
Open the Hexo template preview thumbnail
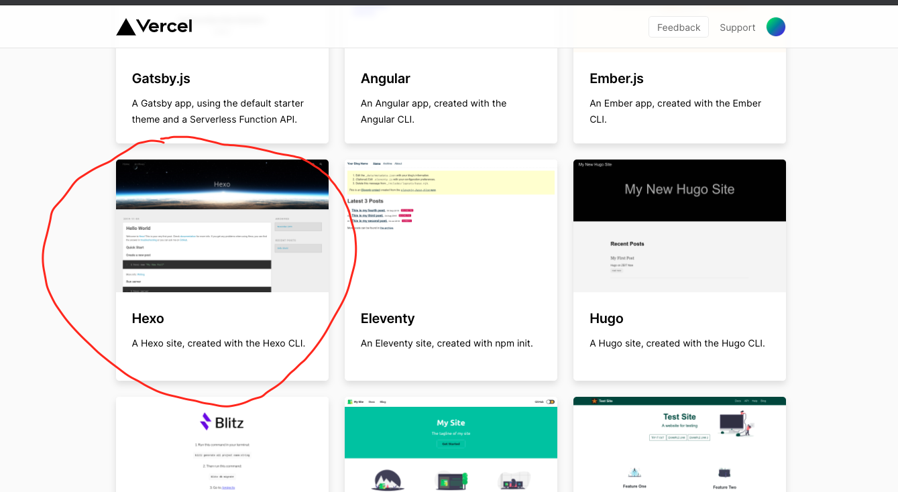(x=222, y=226)
